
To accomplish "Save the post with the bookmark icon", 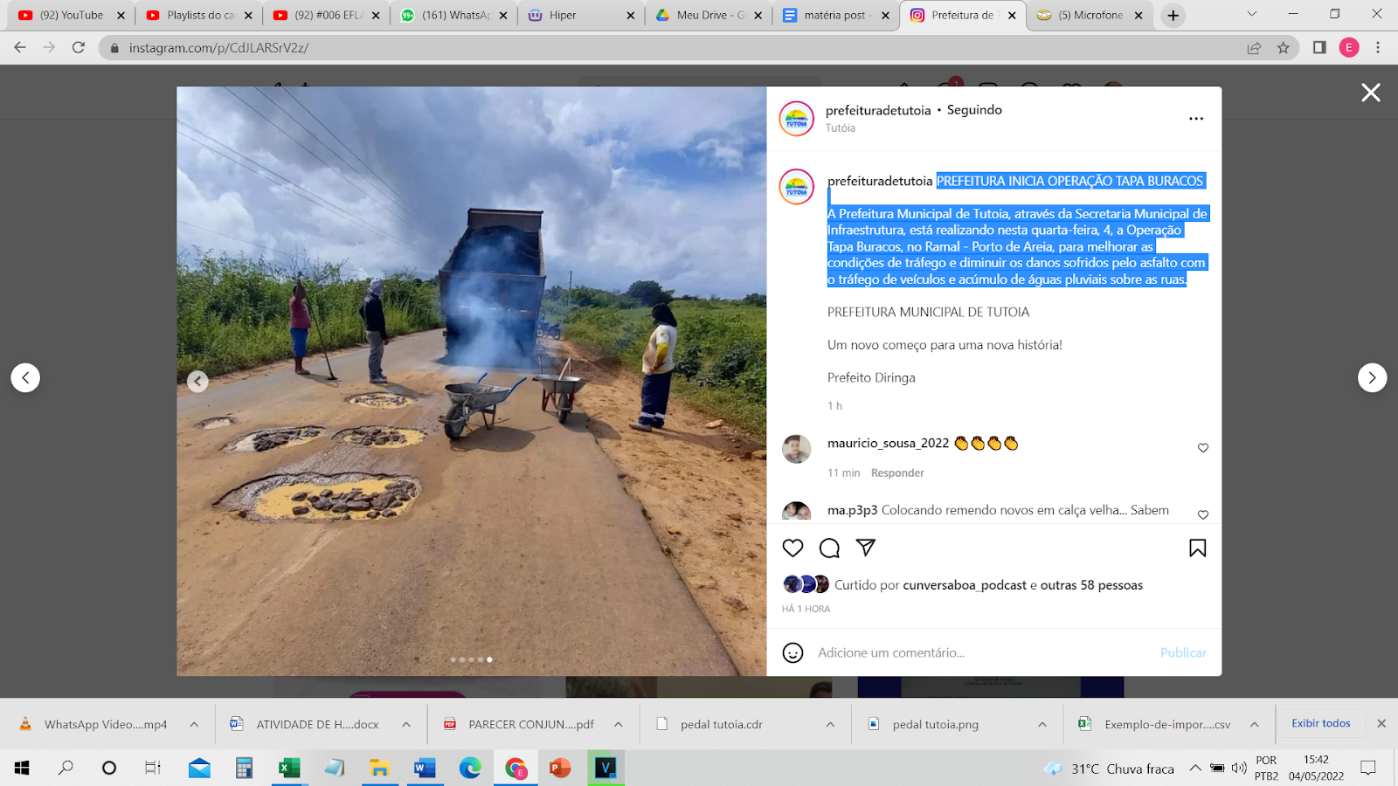I will [x=1197, y=548].
